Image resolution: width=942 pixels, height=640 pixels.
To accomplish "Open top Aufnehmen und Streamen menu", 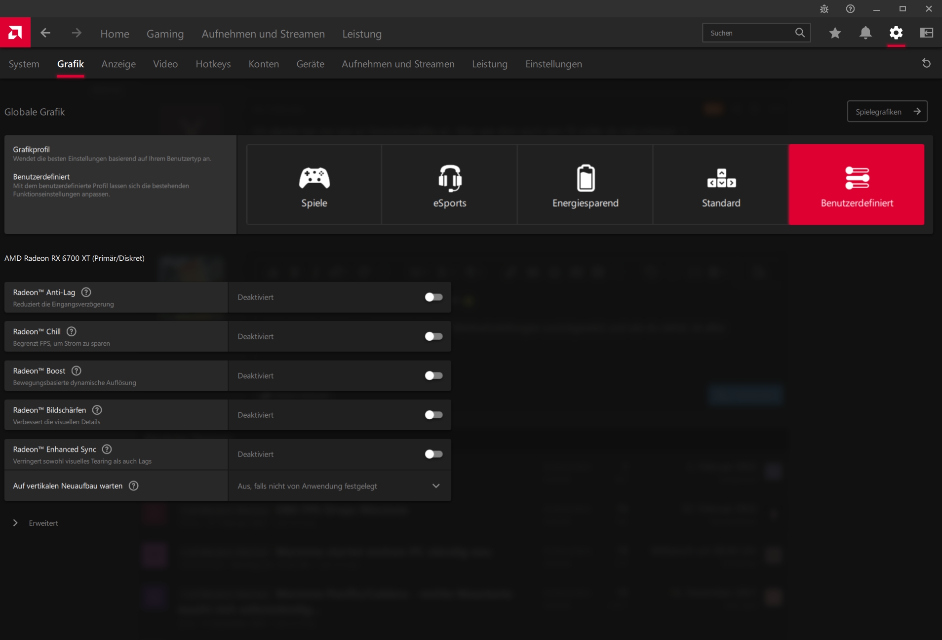I will (263, 34).
